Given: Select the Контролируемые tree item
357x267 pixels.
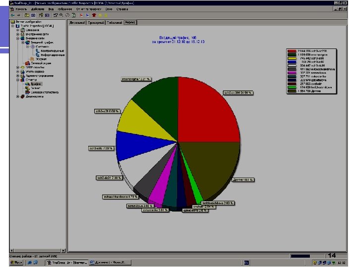Looking at the screenshot, I should 53,51.
